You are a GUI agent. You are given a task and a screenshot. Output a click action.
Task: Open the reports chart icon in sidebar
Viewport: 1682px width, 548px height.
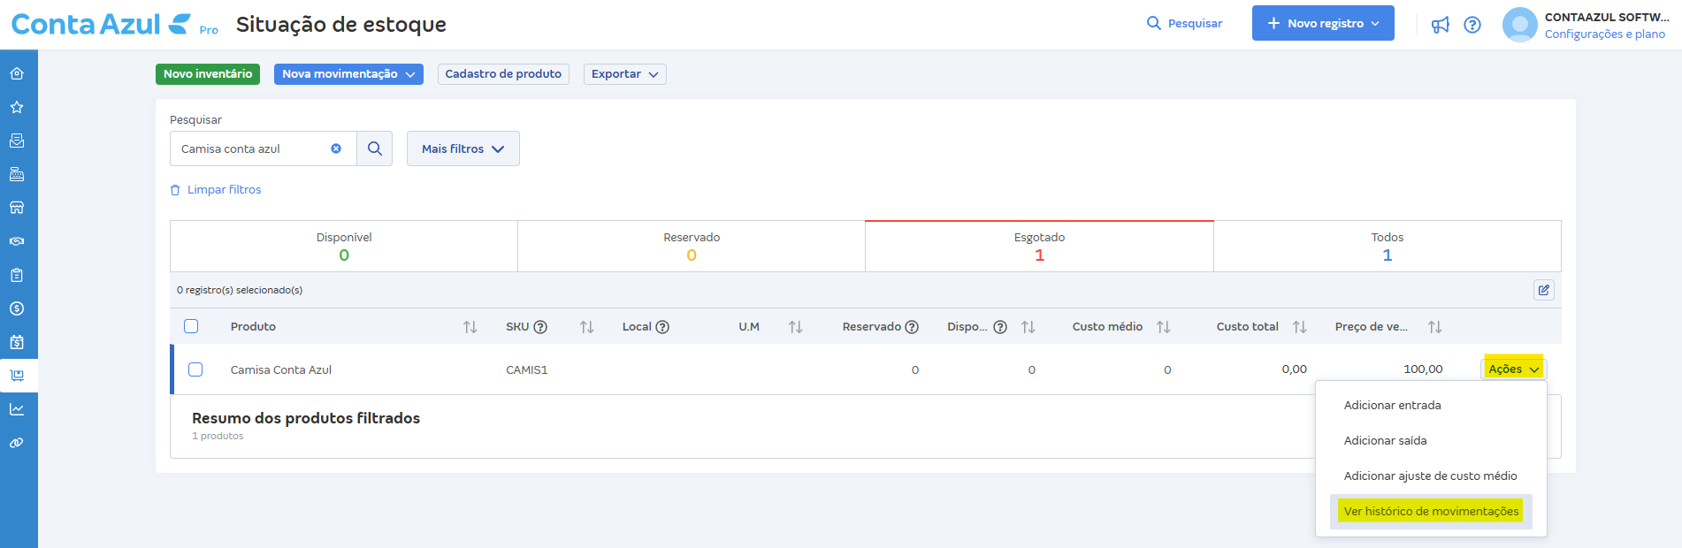click(17, 409)
